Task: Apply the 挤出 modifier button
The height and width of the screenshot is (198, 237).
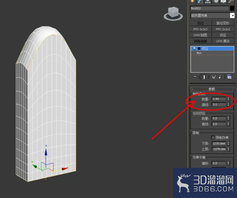Action: pyautogui.click(x=201, y=23)
